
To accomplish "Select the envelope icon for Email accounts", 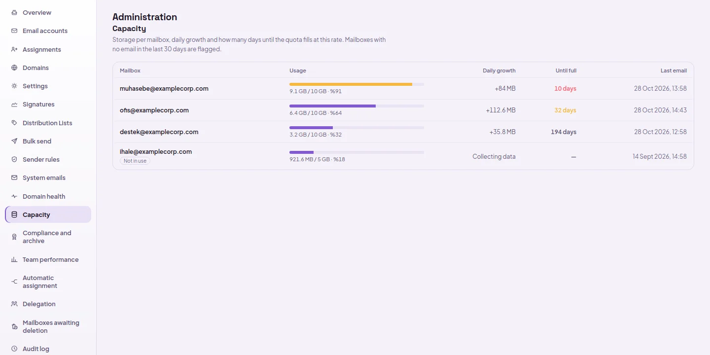I will (14, 31).
